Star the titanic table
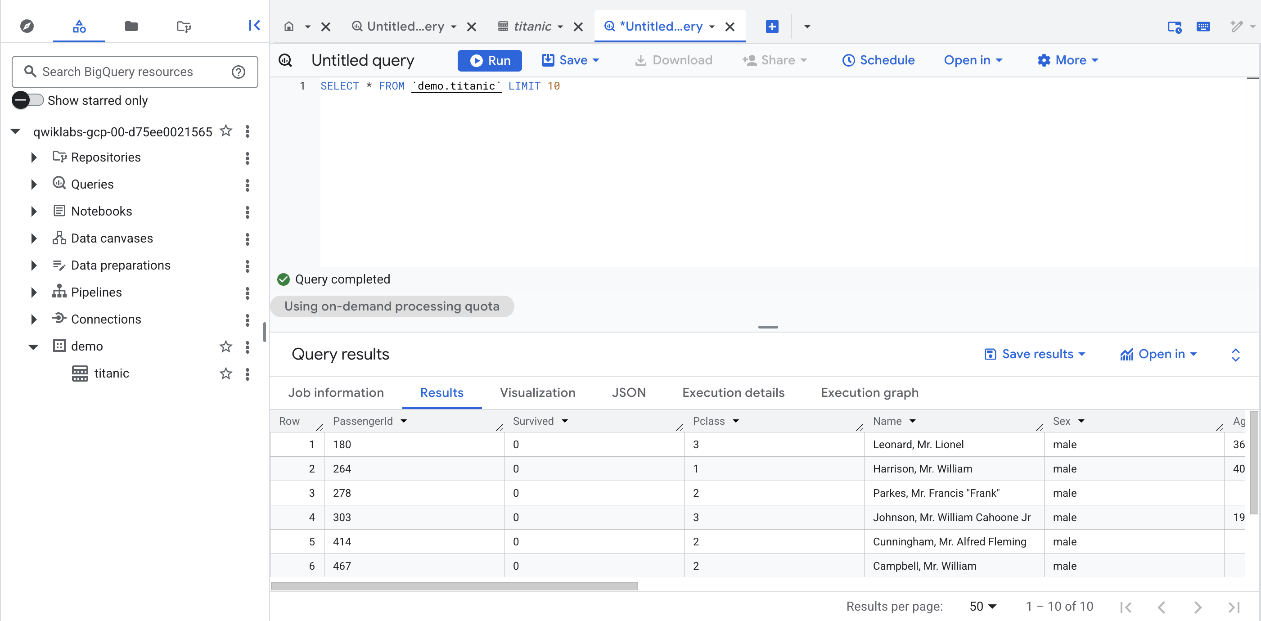Screen dimensions: 1261x621 pos(225,373)
